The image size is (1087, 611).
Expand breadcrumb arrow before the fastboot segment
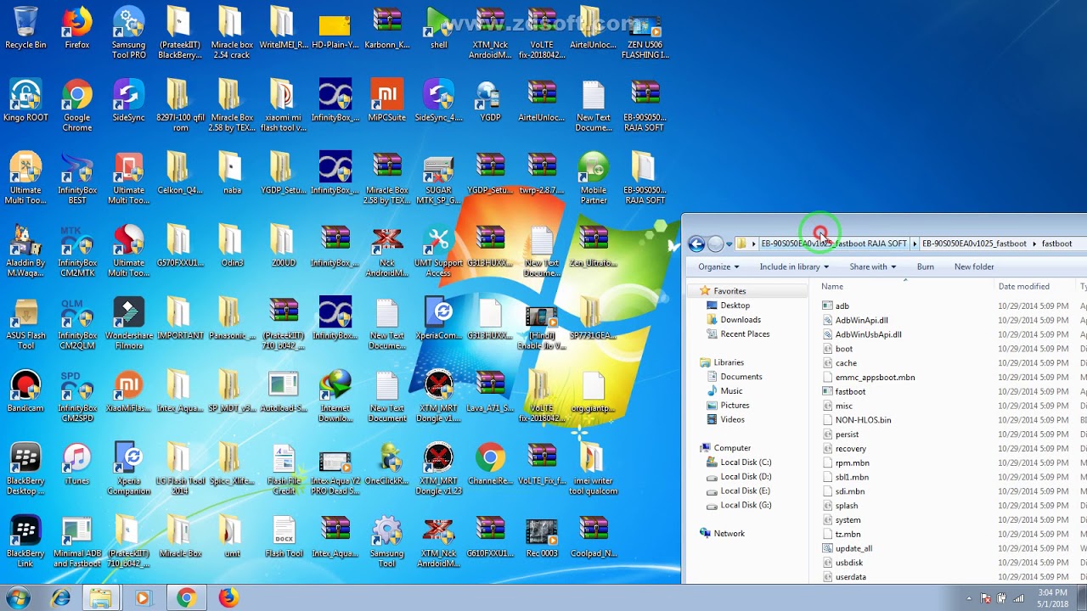point(1034,244)
